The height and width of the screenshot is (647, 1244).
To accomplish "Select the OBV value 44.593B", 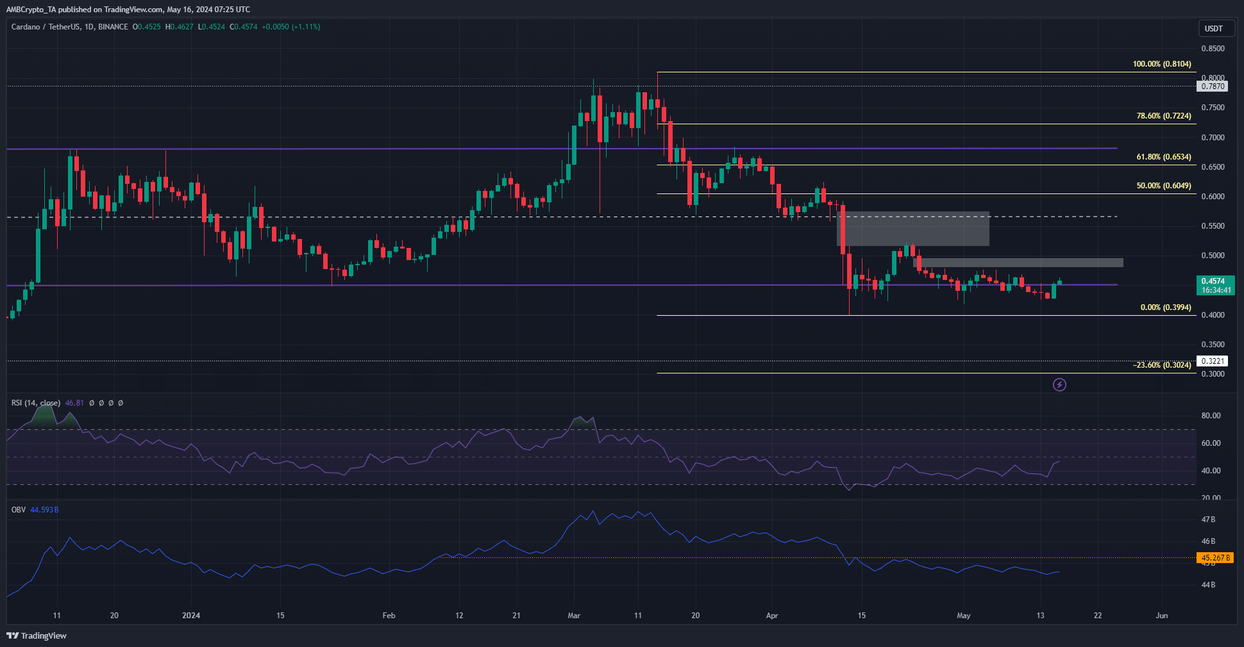I will tap(44, 510).
